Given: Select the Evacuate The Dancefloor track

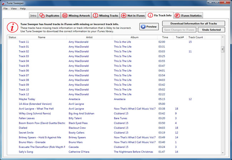Looking at the screenshot, I should pos(114,147).
